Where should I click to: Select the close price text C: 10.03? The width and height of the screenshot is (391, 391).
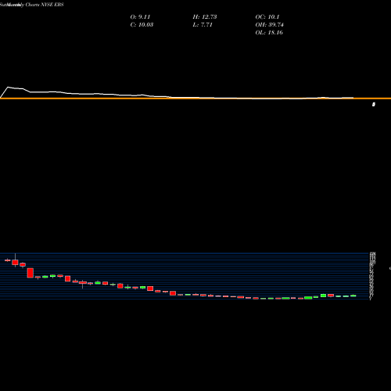[x=142, y=25]
